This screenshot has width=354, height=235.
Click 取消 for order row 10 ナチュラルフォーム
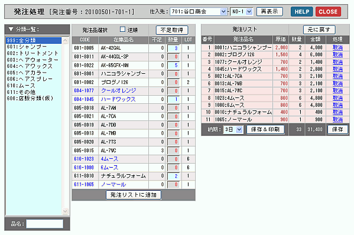(337, 112)
